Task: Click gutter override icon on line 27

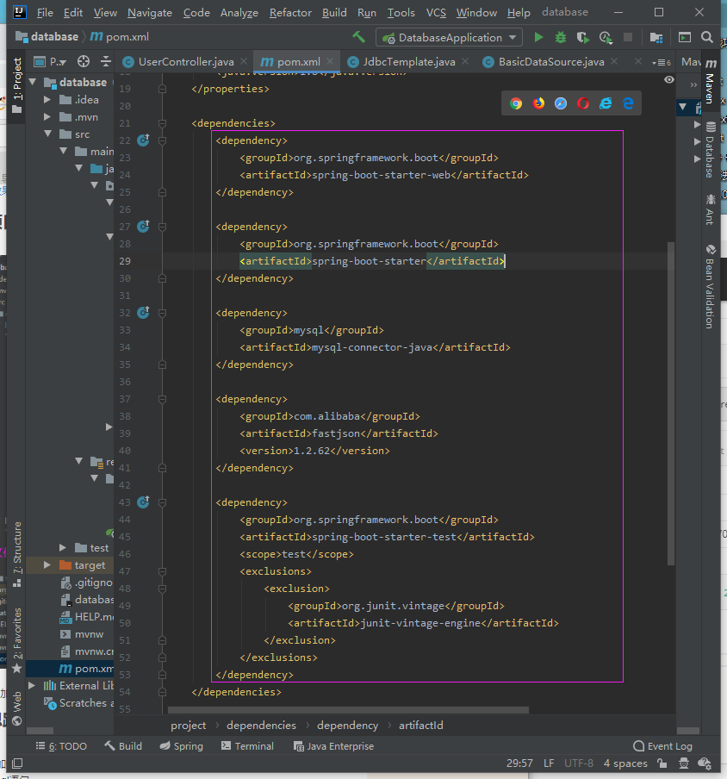Action: 144,227
